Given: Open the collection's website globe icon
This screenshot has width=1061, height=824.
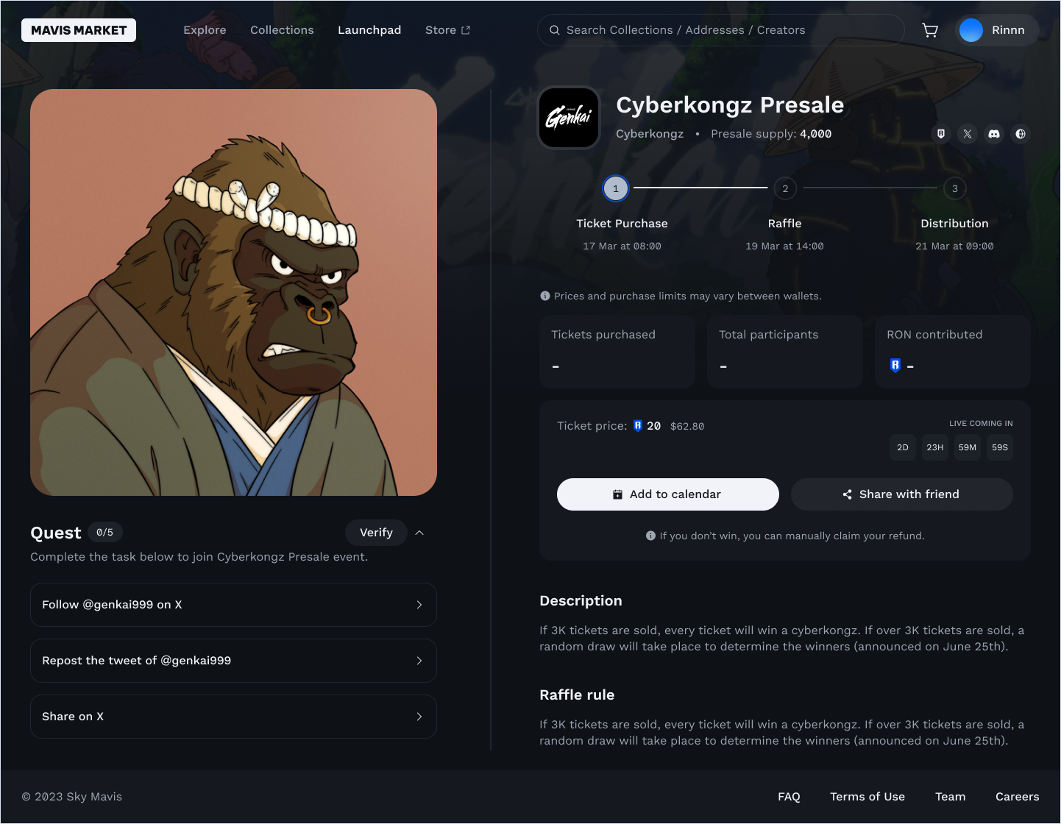Looking at the screenshot, I should pos(1021,134).
